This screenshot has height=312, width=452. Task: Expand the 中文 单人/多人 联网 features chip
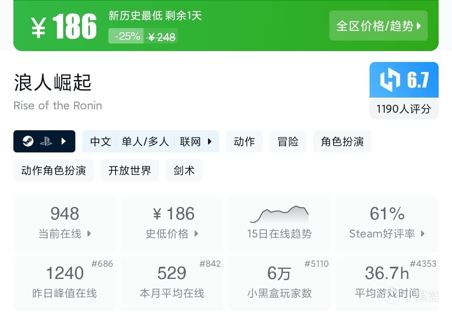(x=151, y=141)
